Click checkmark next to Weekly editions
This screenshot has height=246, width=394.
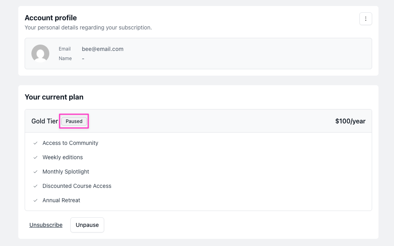[x=35, y=157]
